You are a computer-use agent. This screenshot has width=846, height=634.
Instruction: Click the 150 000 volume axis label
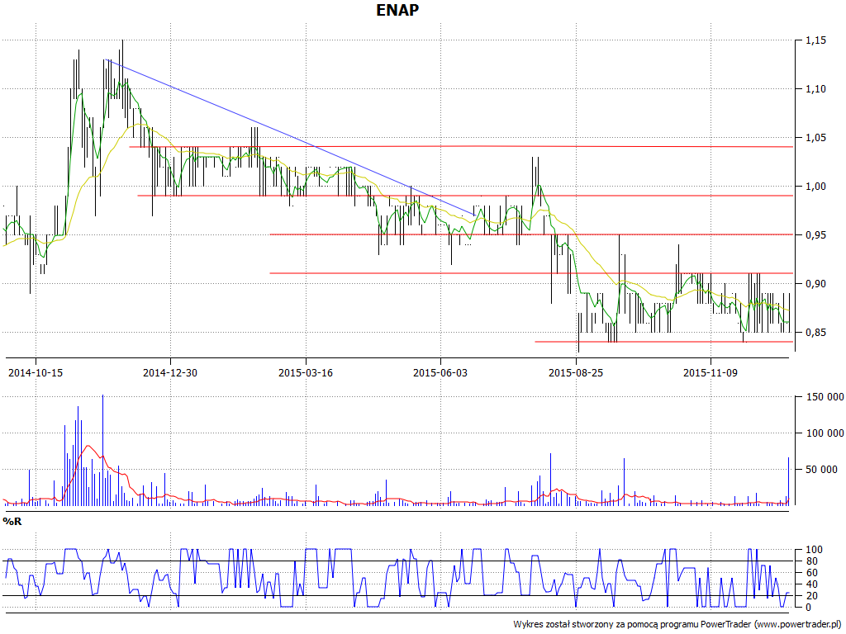pyautogui.click(x=825, y=397)
